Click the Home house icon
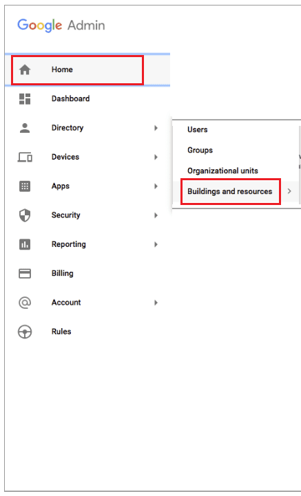This screenshot has width=301, height=496. (x=25, y=69)
